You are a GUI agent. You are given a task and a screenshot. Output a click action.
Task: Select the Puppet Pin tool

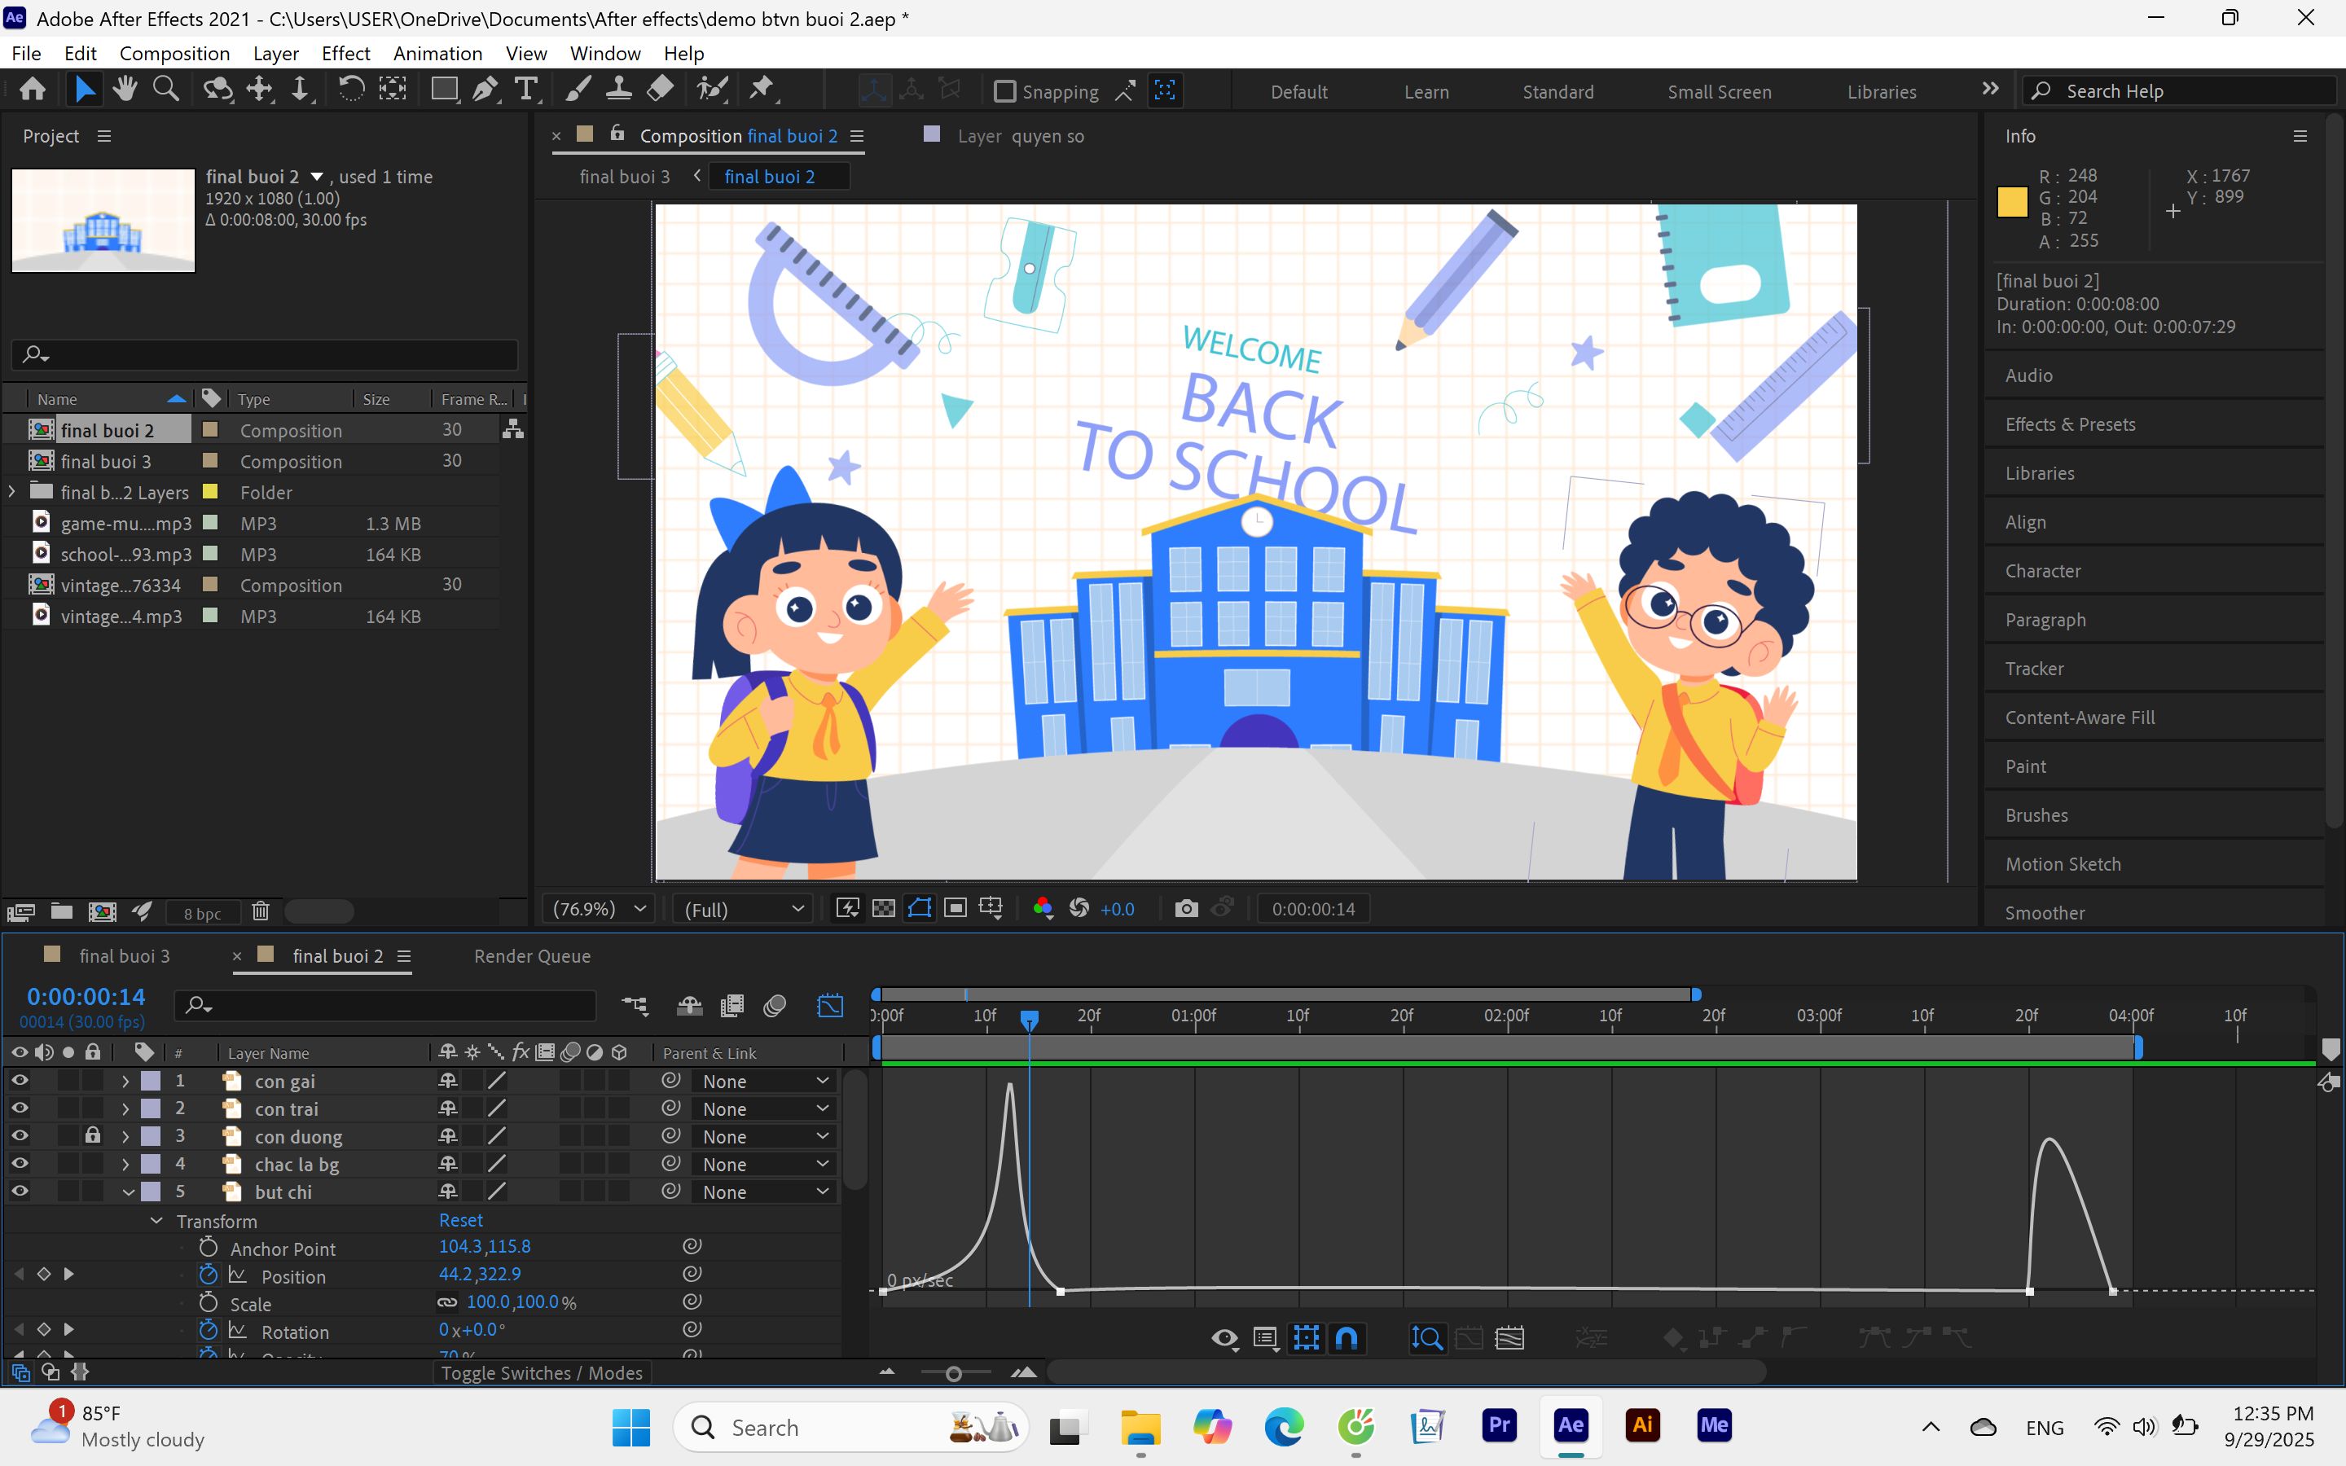pyautogui.click(x=762, y=90)
